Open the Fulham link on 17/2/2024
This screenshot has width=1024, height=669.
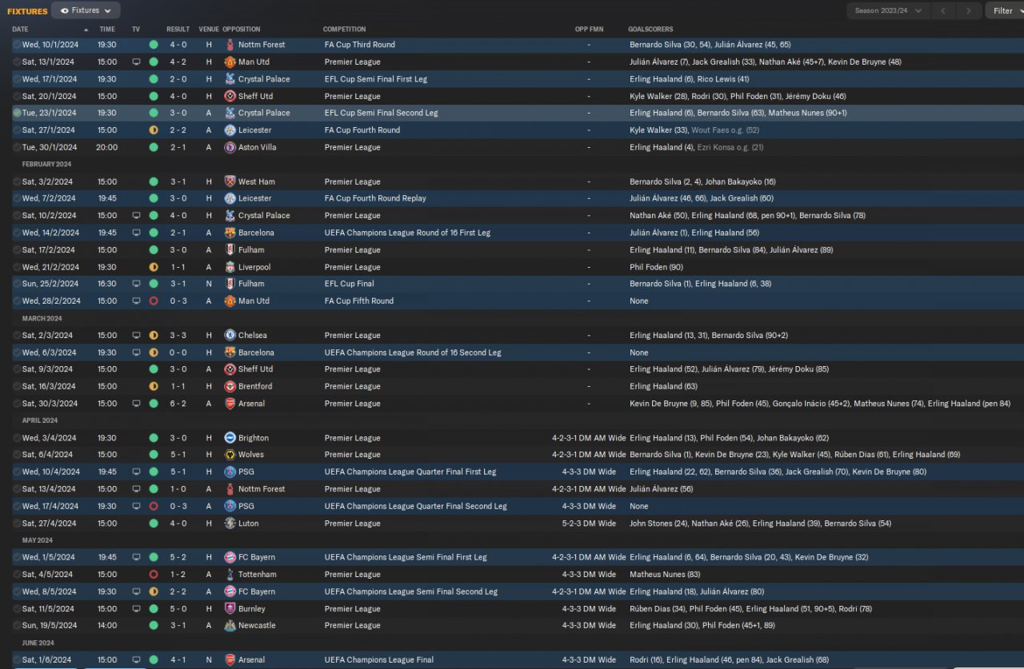(x=251, y=250)
